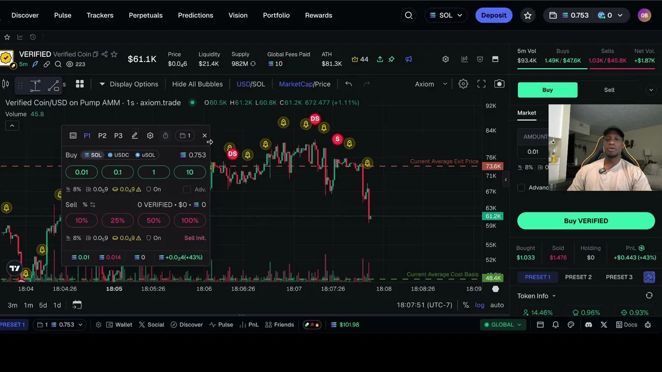Open chart settings gear icon
Screen dimensions: 662x372
click(x=463, y=84)
